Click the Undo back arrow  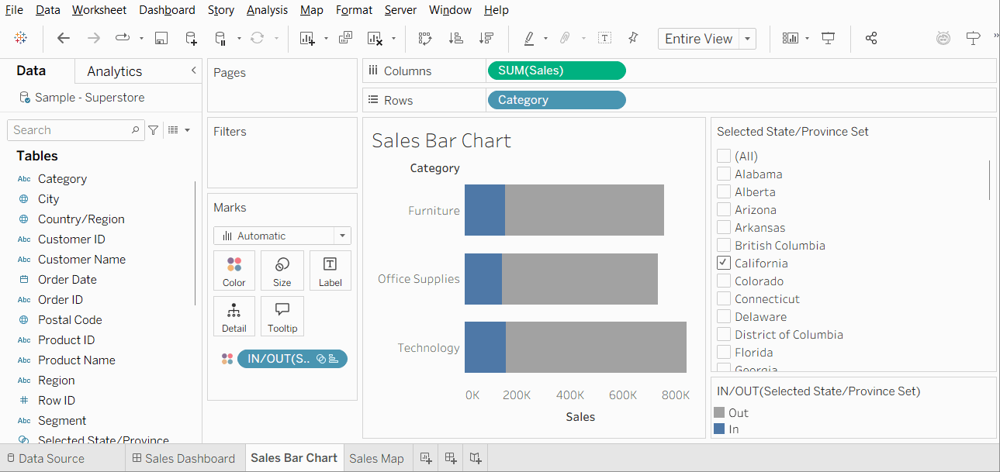(64, 38)
